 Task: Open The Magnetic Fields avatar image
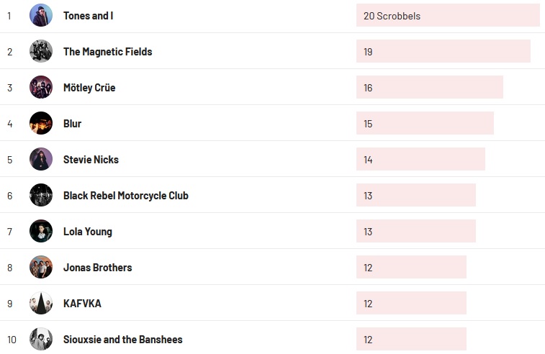41,51
